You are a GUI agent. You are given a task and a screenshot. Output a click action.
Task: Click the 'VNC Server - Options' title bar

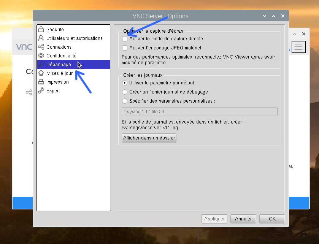[161, 16]
